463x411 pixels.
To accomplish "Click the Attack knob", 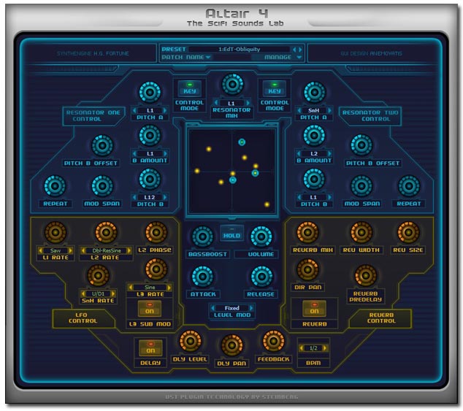I will (x=202, y=277).
